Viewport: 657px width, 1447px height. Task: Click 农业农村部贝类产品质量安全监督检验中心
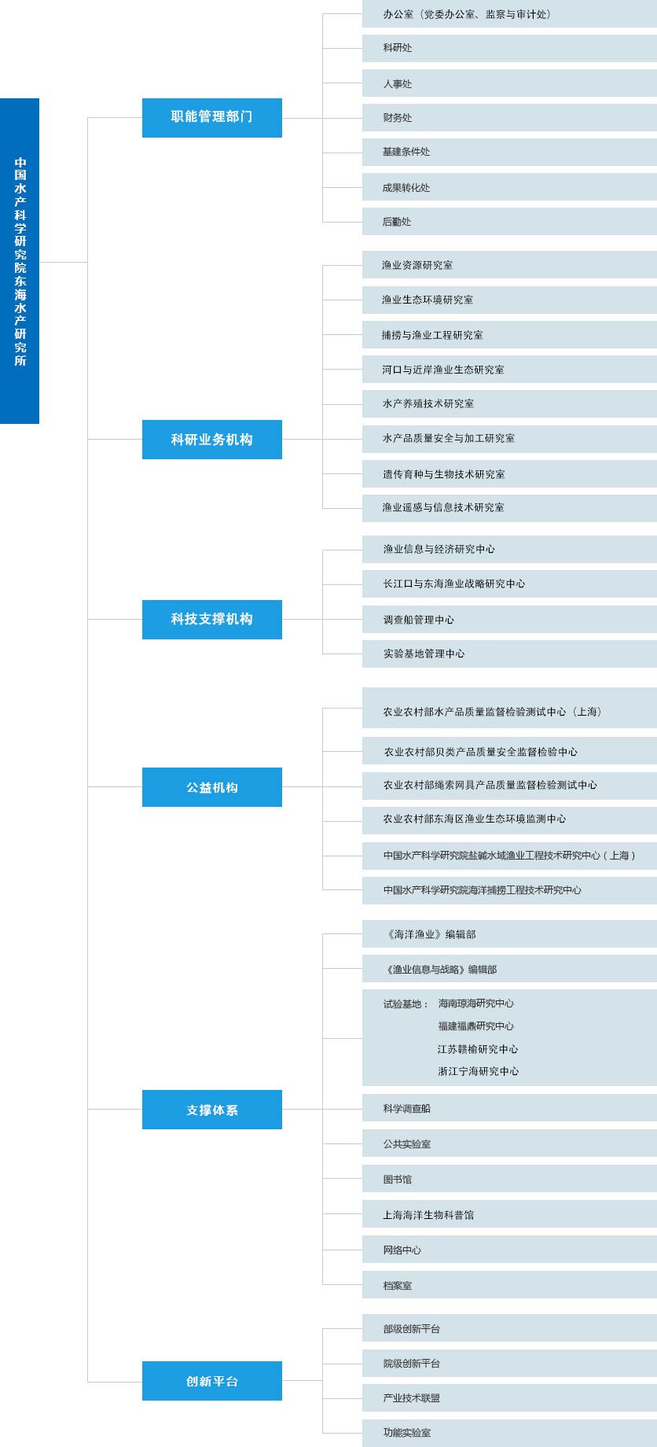click(x=509, y=751)
